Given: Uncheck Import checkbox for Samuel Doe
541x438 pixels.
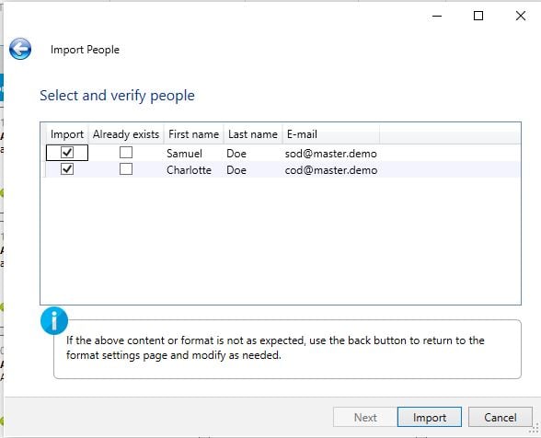Looking at the screenshot, I should (x=67, y=152).
